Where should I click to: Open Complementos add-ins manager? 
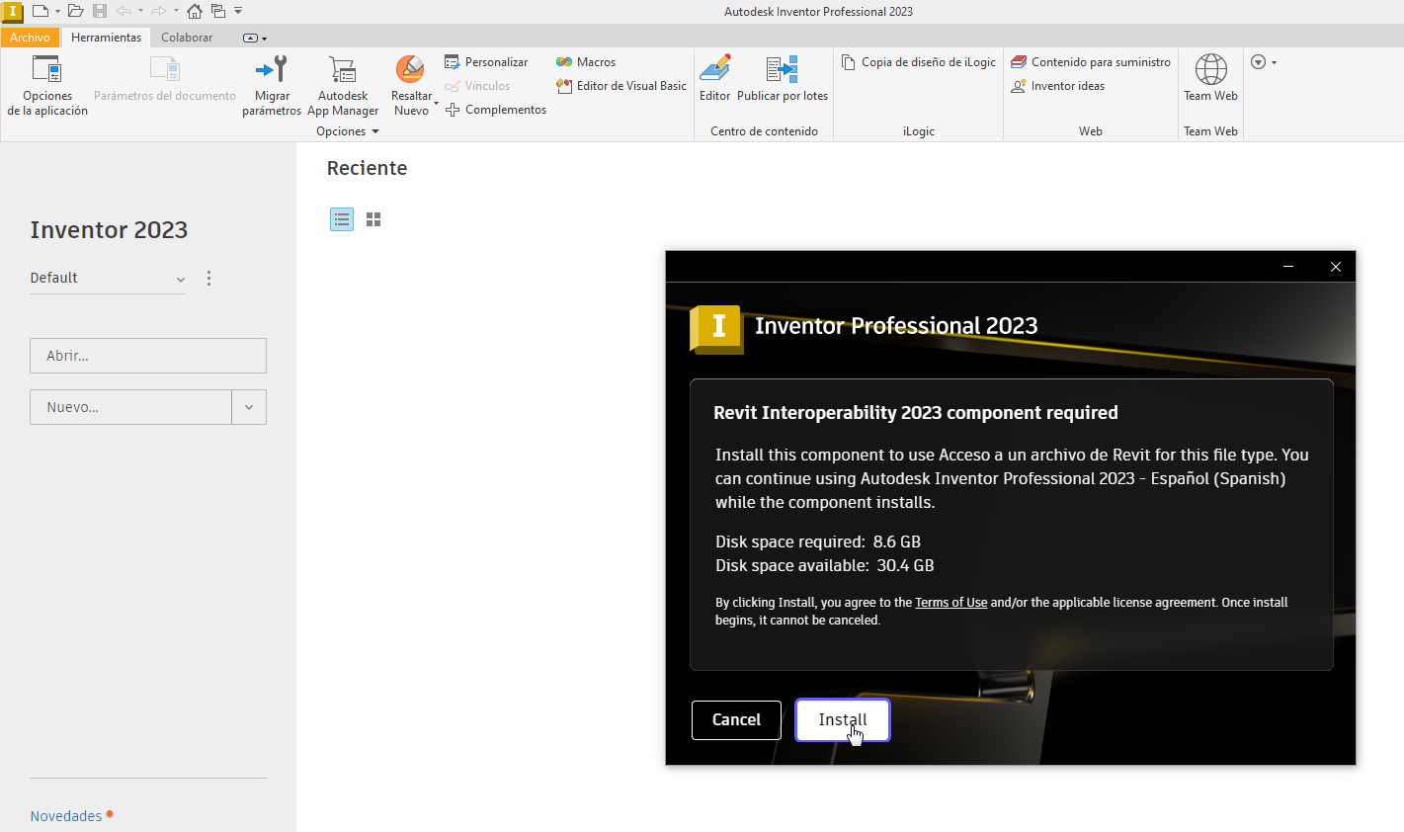click(495, 110)
